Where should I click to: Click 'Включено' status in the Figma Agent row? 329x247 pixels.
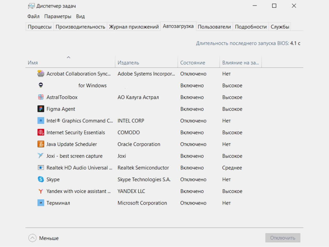click(192, 109)
